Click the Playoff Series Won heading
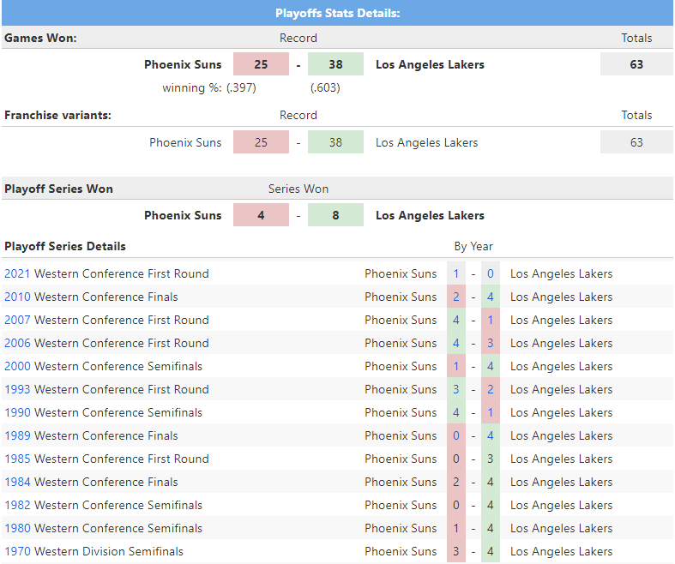The image size is (675, 564). [x=58, y=189]
